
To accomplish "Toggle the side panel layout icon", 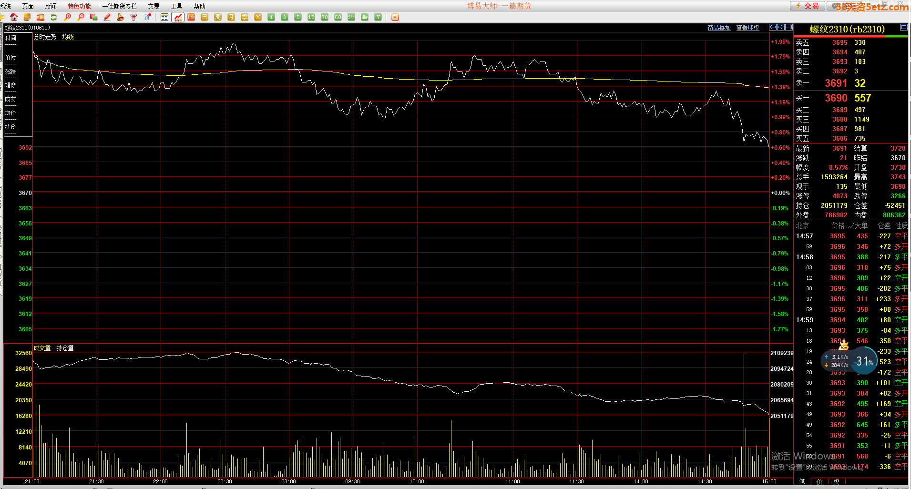I will (x=789, y=27).
